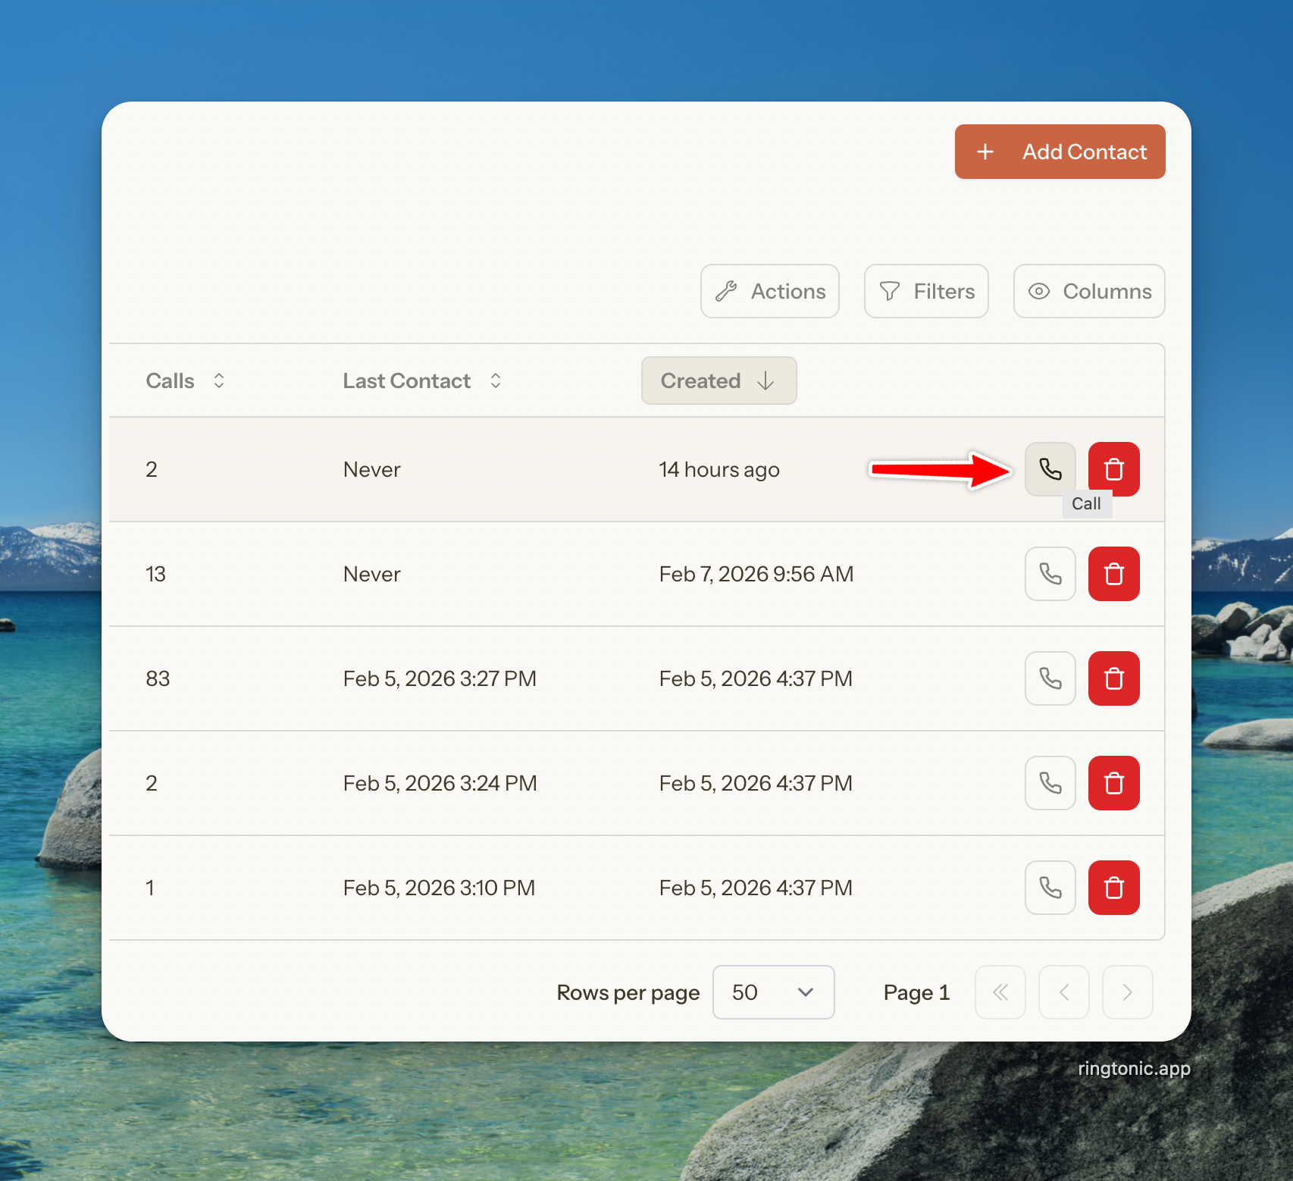
Task: Delete contact last contacted 3:24 PM
Action: point(1113,783)
